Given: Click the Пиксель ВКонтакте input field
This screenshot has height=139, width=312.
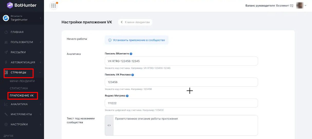Looking at the screenshot, I should tap(181, 61).
